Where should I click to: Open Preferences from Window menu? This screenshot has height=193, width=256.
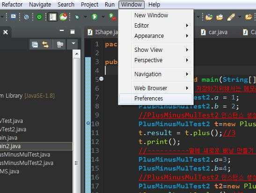156,99
